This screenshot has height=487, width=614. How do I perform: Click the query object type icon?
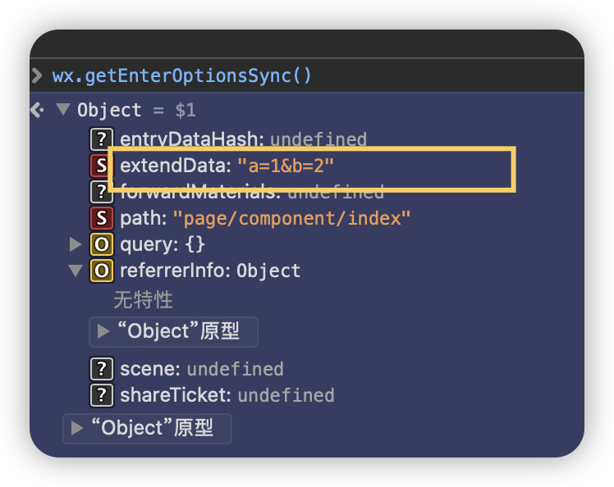(x=101, y=244)
